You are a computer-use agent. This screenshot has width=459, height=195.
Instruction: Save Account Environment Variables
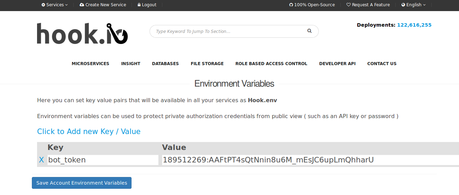tap(82, 183)
